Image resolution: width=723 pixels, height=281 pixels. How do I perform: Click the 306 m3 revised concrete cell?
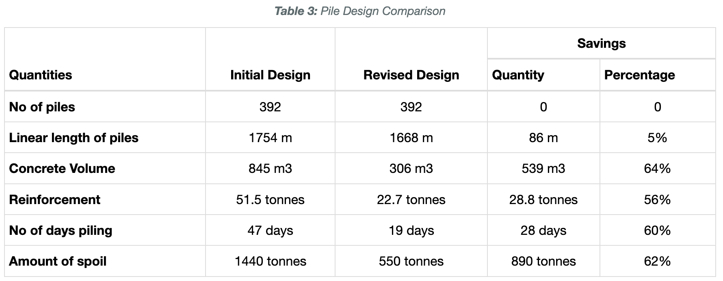pos(411,168)
